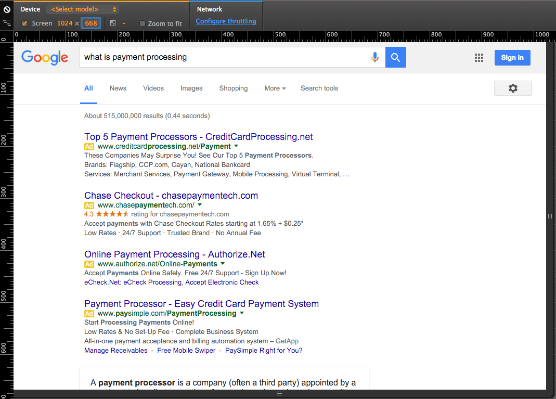Enable the Zoom to fit checkbox

[x=143, y=23]
